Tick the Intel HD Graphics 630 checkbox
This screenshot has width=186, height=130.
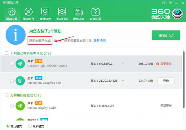[12, 81]
